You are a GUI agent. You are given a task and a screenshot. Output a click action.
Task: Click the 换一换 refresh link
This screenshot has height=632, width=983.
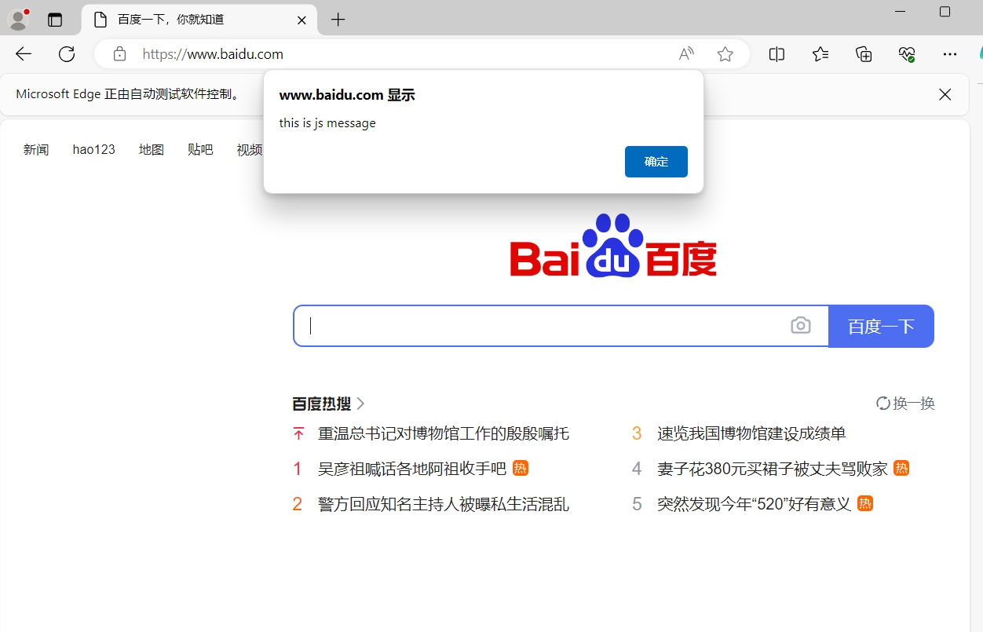pyautogui.click(x=906, y=404)
